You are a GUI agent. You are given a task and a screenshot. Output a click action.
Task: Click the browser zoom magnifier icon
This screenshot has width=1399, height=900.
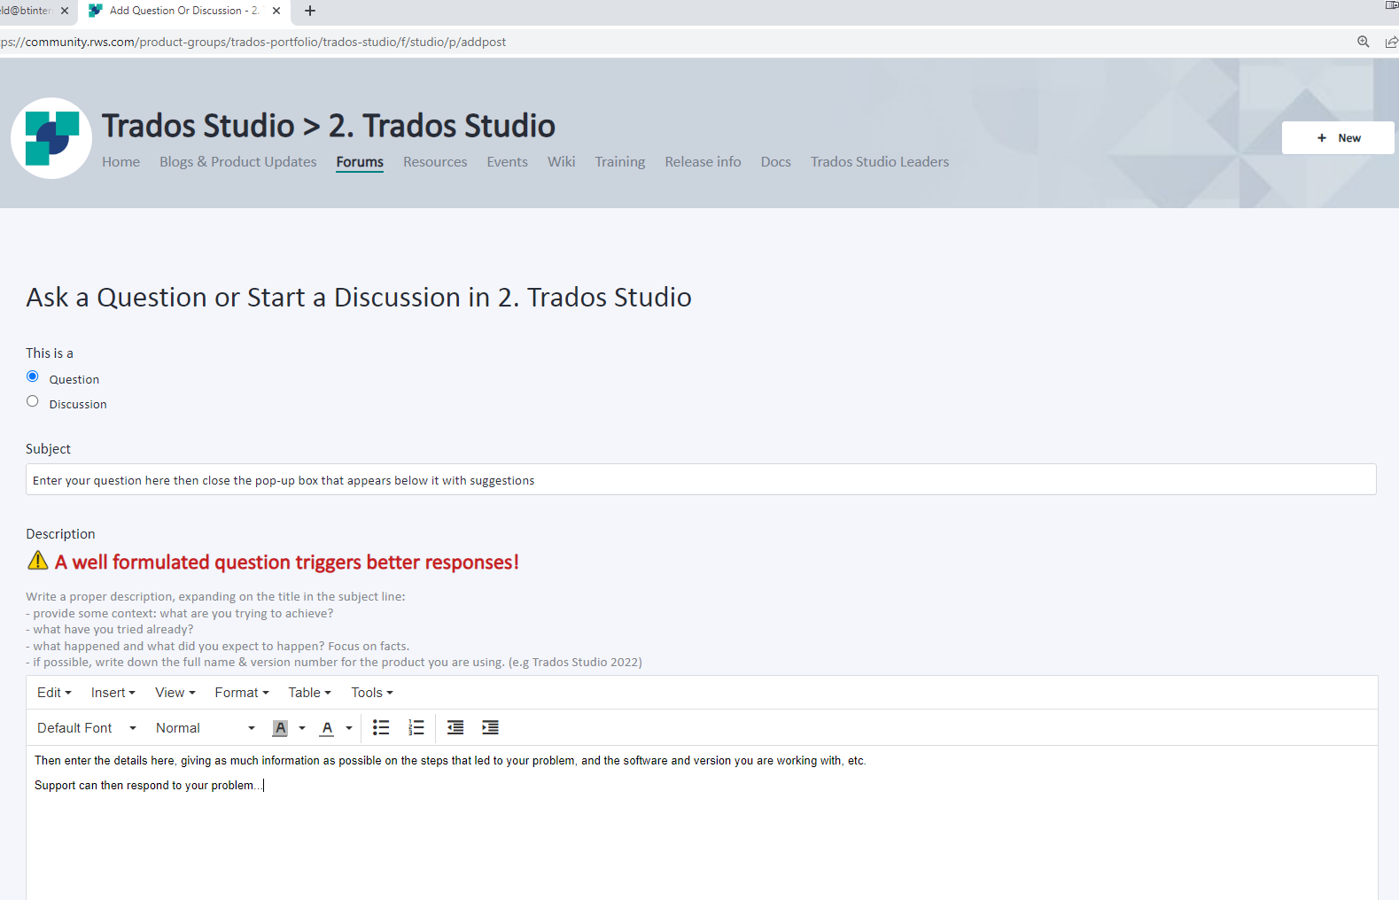tap(1364, 42)
